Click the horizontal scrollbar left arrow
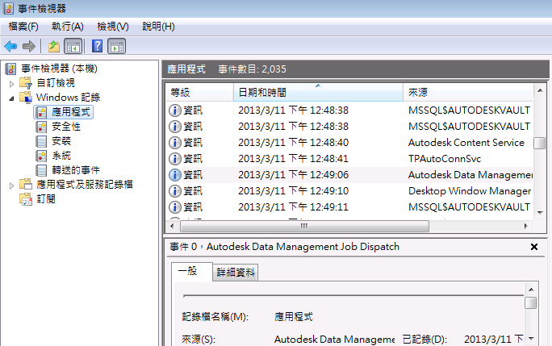552x346 pixels. click(172, 226)
